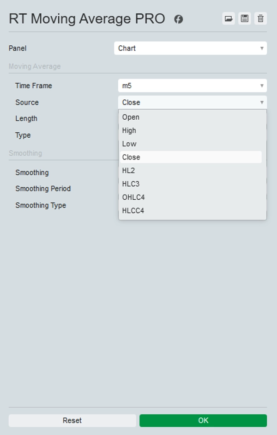Expand the Time Frame dropdown showing m5
Screen dimensions: 277x435
pyautogui.click(x=192, y=86)
